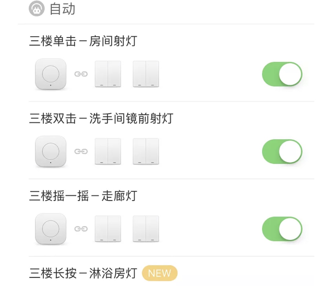The width and height of the screenshot is (332, 286).
Task: Click link chain icon in 房间射灯 automation
Action: pos(81,74)
